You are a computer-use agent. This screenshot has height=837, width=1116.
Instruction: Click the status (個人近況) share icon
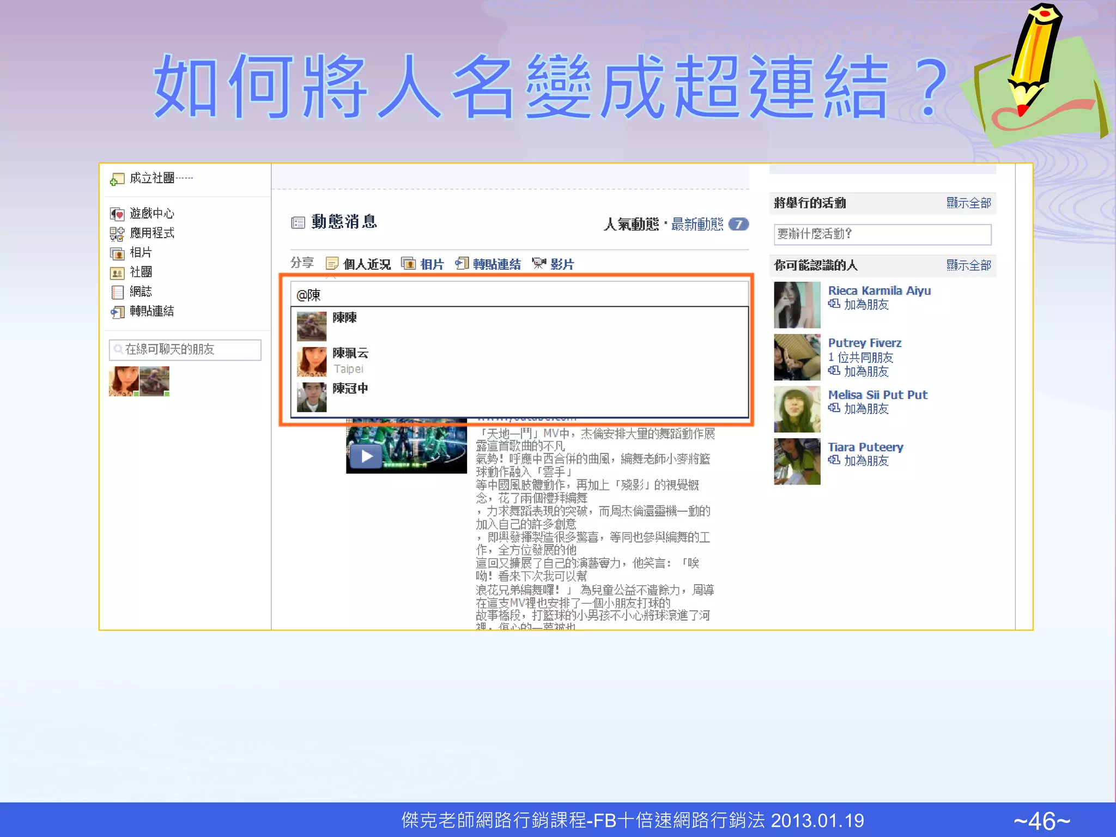[x=332, y=264]
